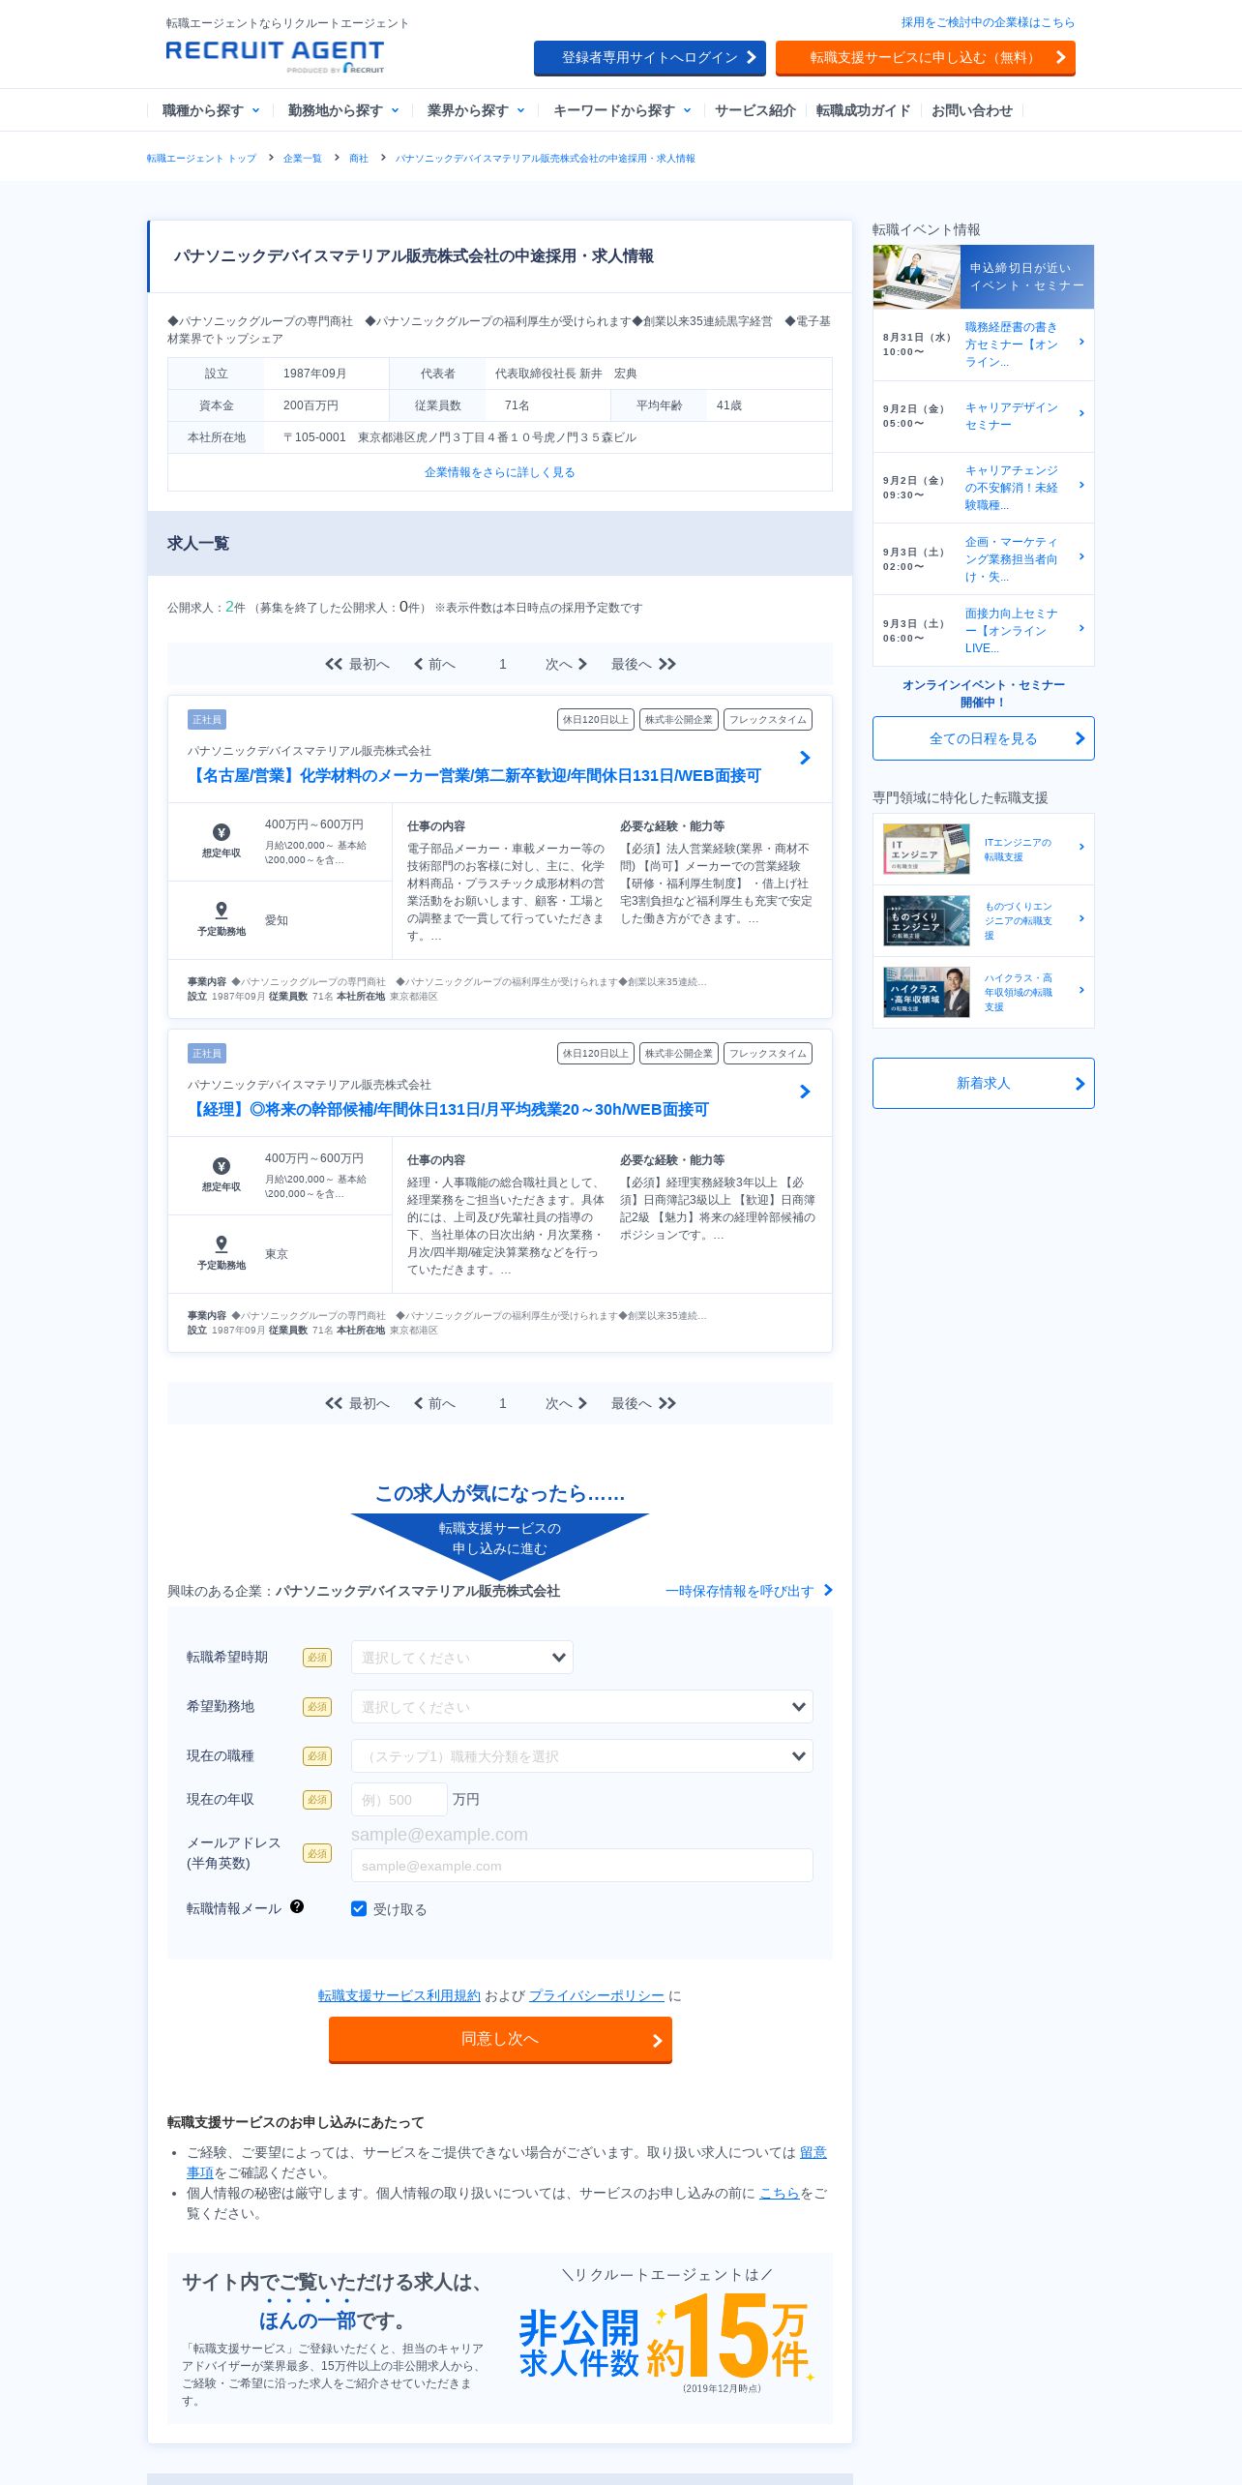Toggle the 受け取る checkbox

[359, 1908]
